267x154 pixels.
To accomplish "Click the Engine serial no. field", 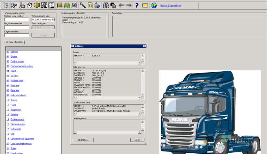I will 17,35.
